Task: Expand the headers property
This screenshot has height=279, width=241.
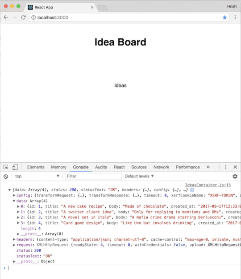Action: (x=14, y=239)
